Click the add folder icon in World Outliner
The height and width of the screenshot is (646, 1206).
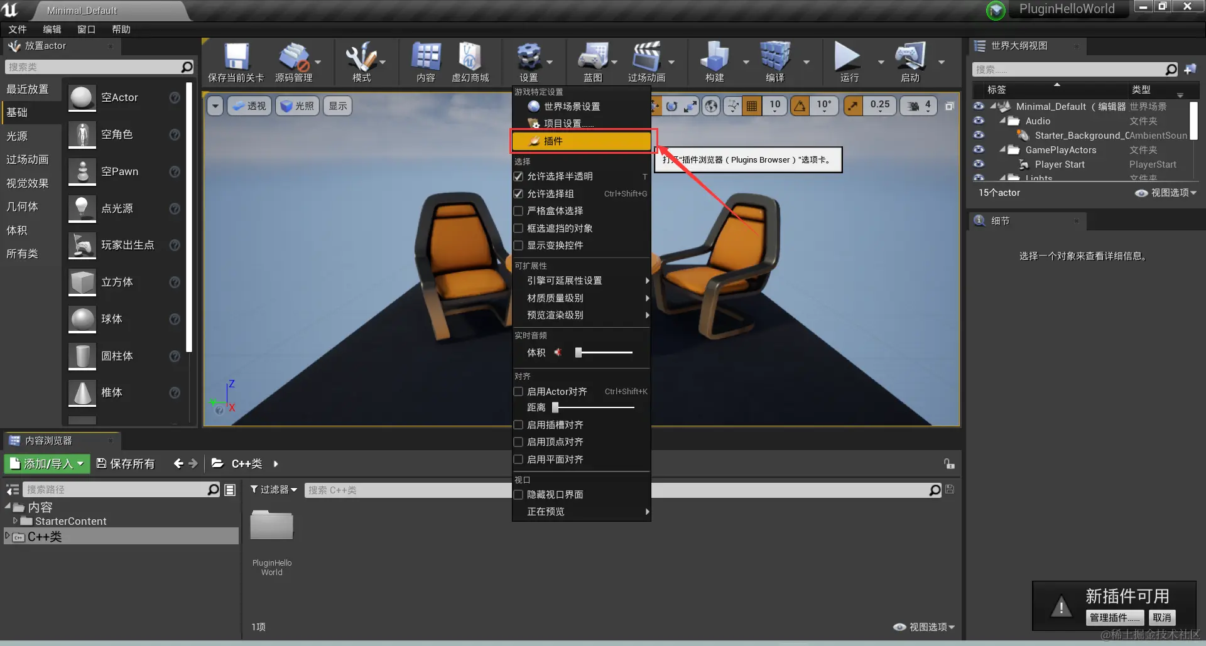click(x=1190, y=69)
